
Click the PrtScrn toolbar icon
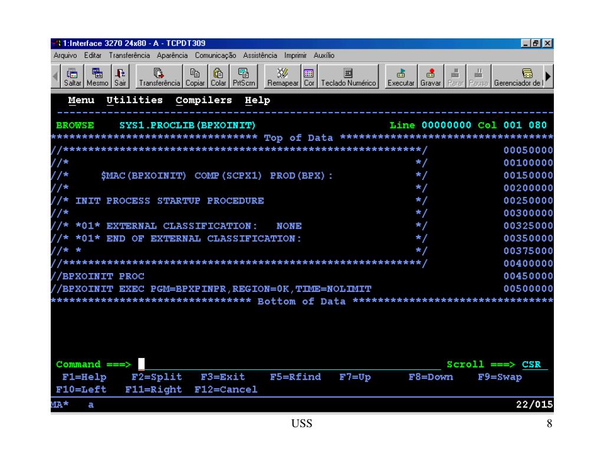coord(244,77)
